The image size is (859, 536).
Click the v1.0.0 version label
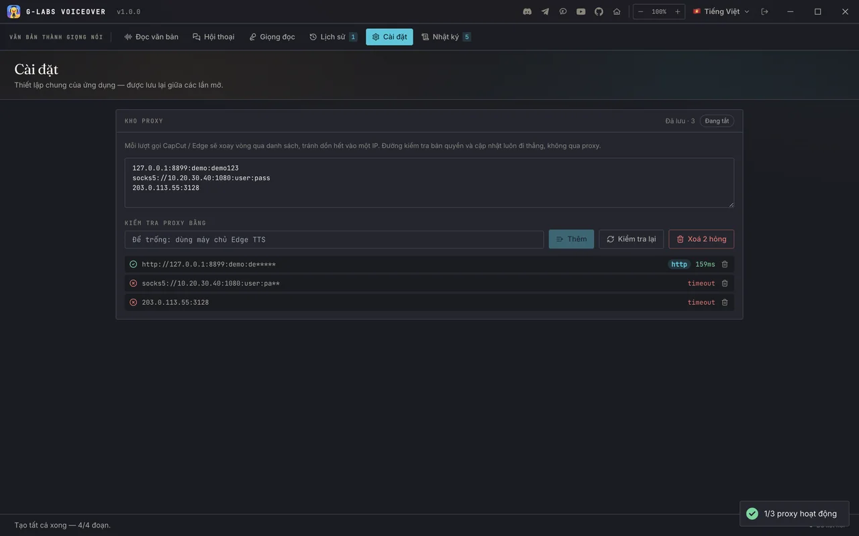point(129,12)
